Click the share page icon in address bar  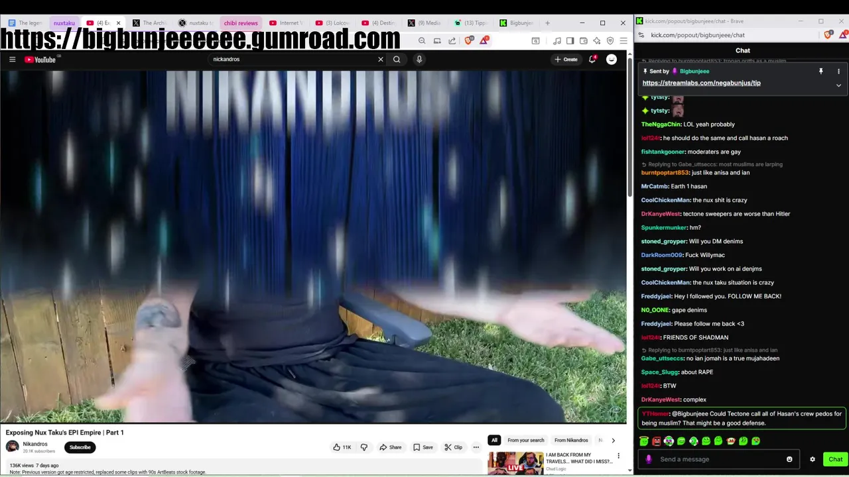tap(452, 41)
